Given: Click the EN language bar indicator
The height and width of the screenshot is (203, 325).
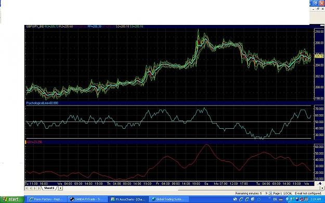Looking at the screenshot, I should click(x=275, y=199).
